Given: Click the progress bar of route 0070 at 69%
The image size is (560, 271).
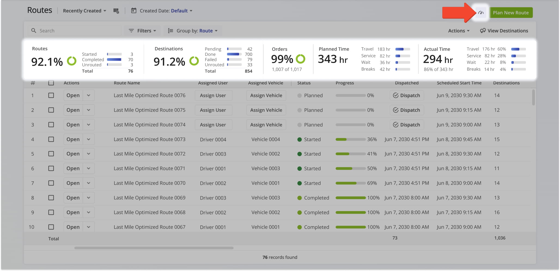Looking at the screenshot, I should (x=351, y=183).
